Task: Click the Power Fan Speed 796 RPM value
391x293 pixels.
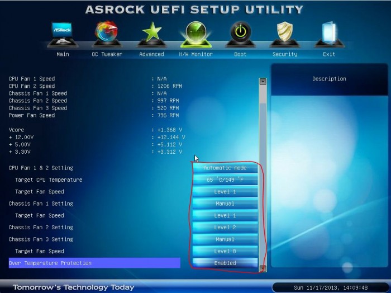Action: 168,115
